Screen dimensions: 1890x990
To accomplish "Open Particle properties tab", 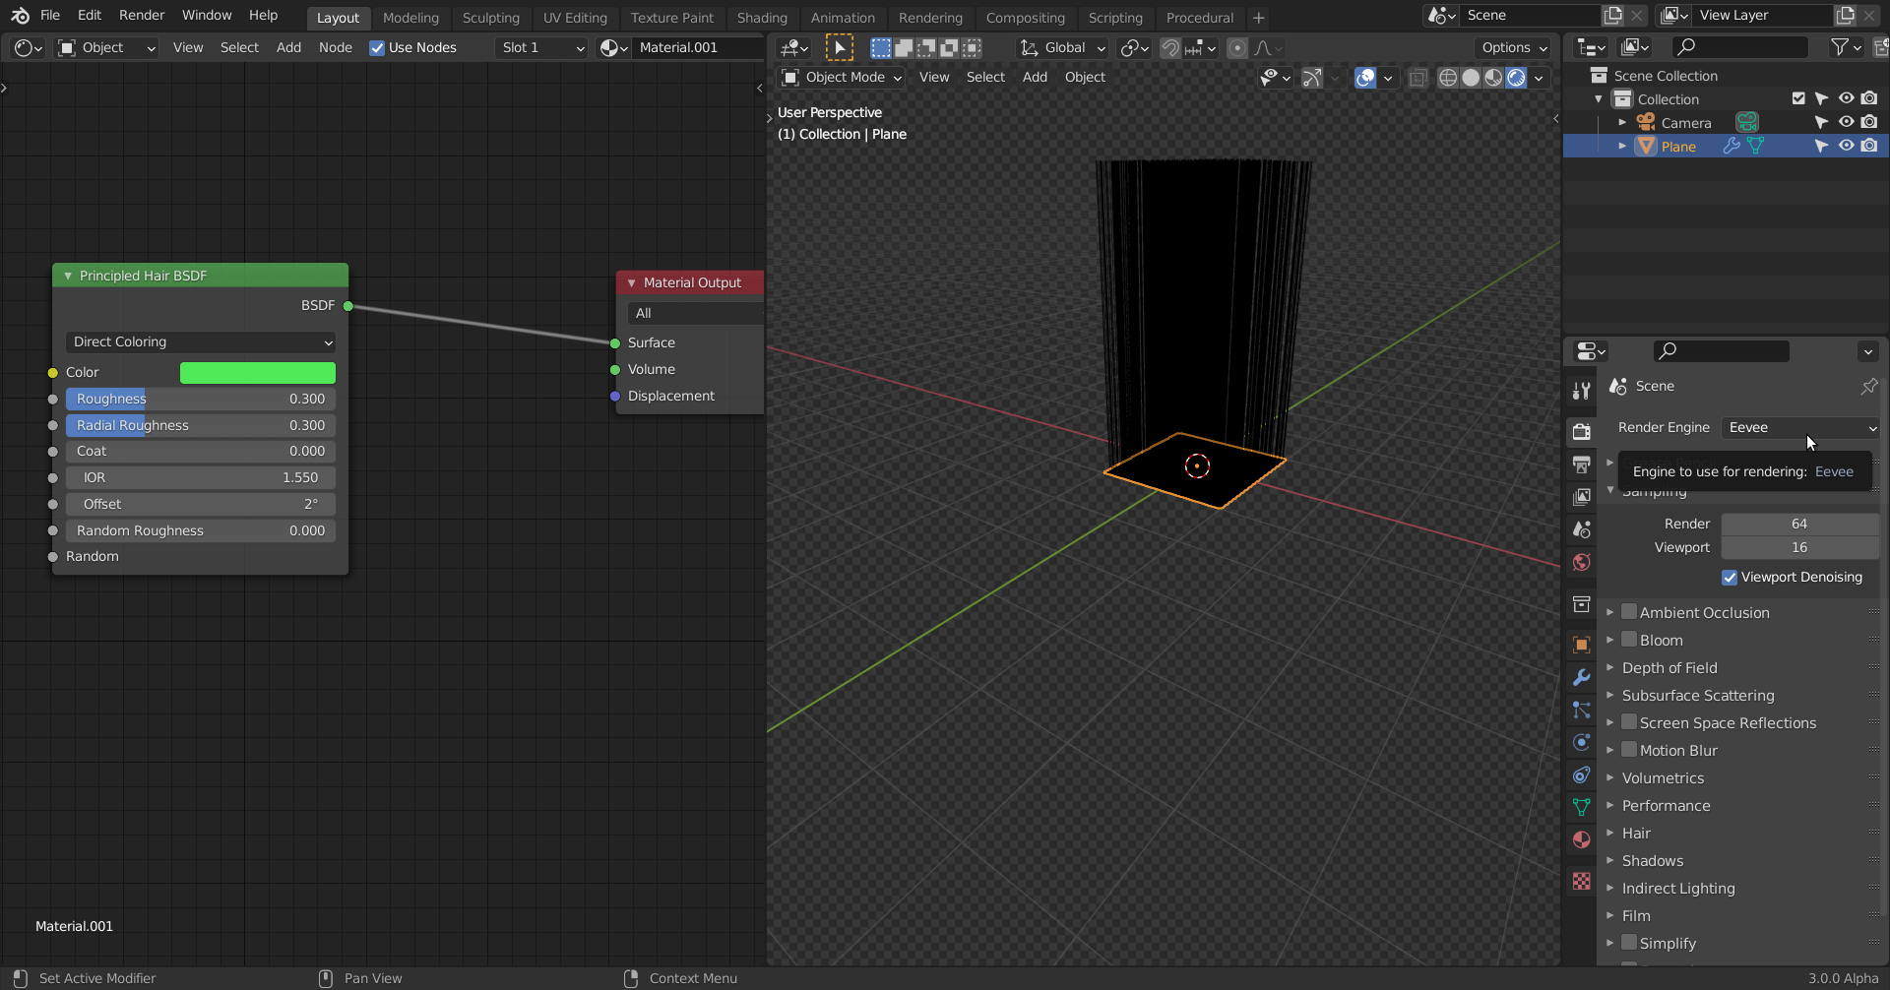I will (x=1582, y=710).
